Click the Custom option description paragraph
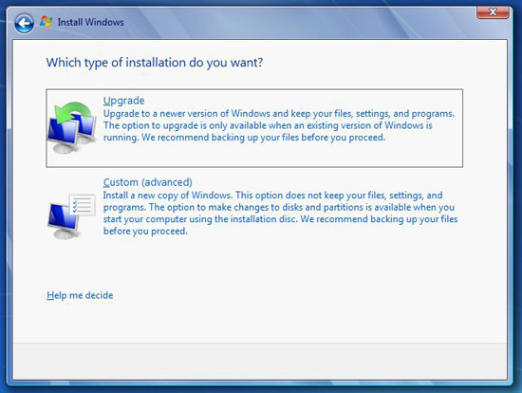522x393 pixels. [x=280, y=214]
